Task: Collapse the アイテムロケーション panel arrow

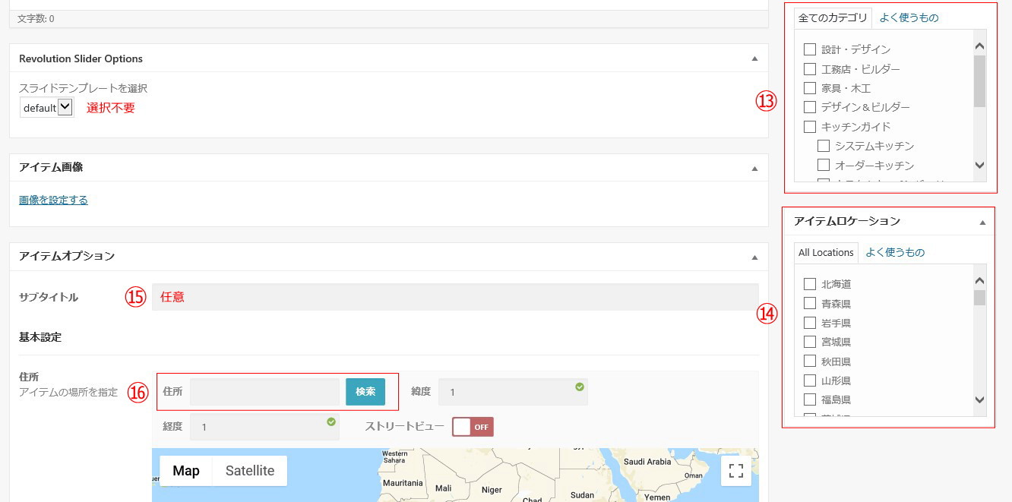Action: [982, 222]
